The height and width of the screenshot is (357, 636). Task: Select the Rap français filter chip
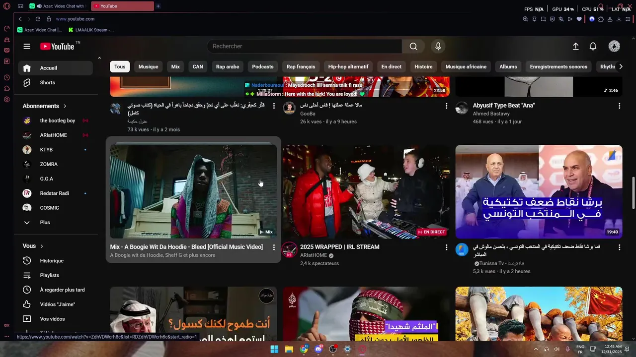pos(301,66)
